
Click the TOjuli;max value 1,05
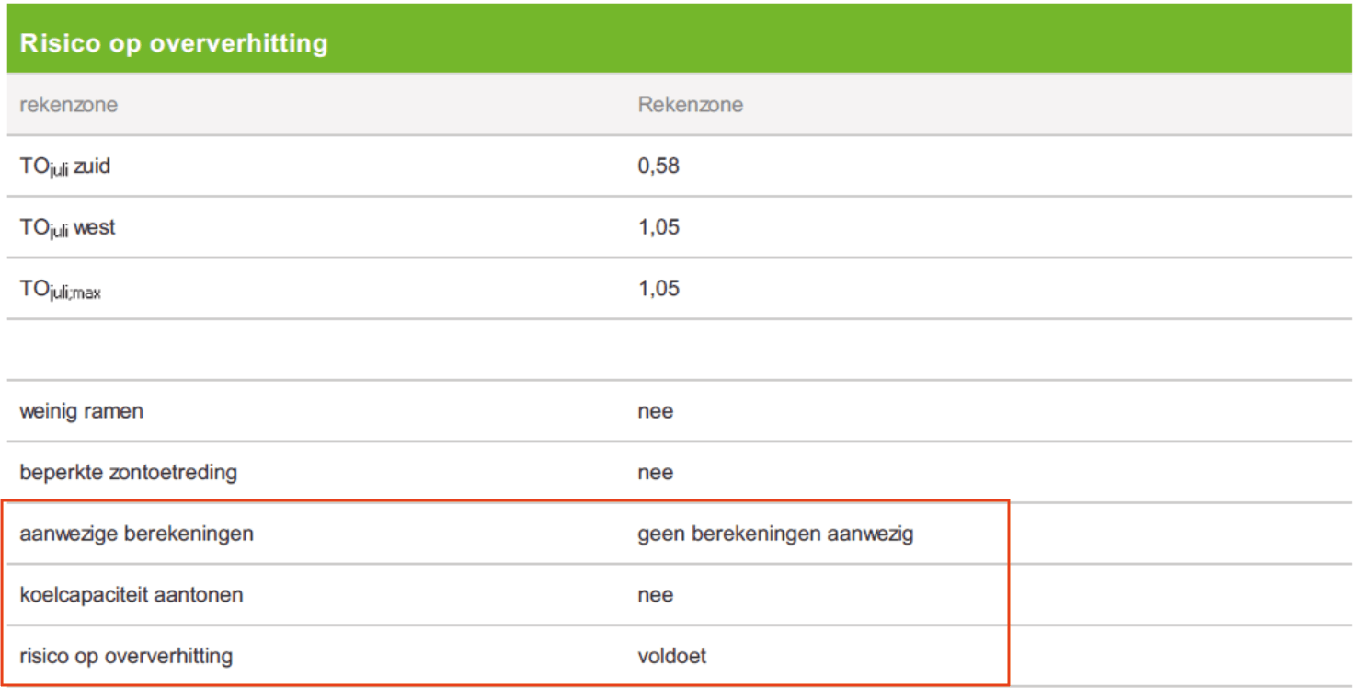pos(658,289)
